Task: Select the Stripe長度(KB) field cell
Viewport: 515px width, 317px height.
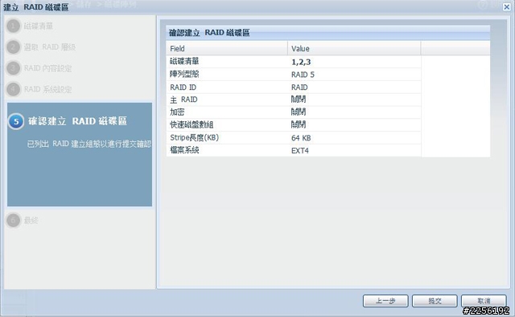Action: click(x=227, y=137)
